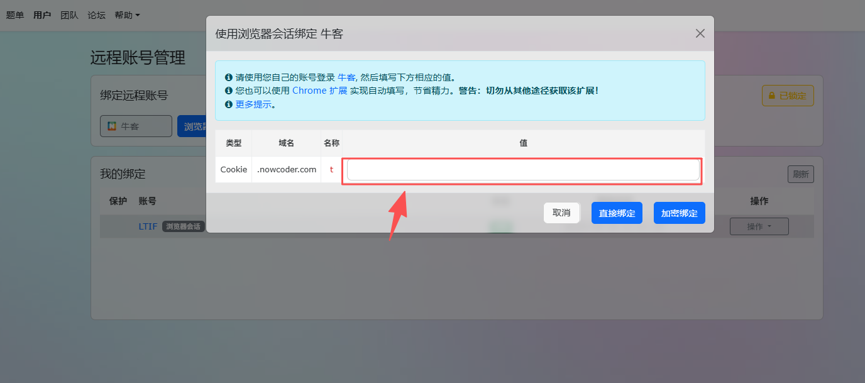Click the 域名 column header
Image resolution: width=865 pixels, height=383 pixels.
287,143
